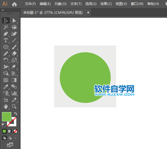The height and width of the screenshot is (149, 167).
Task: Select the Artboard tool
Action: 6,100
